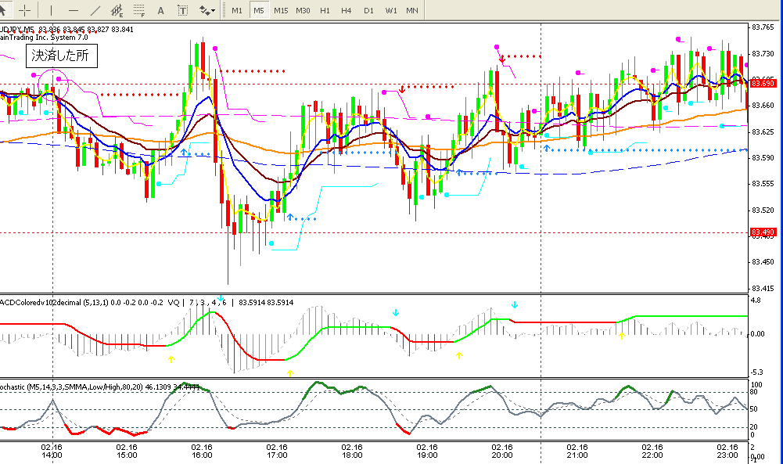Switch chart to M1 timeframe
This screenshot has height=464, width=783.
237,10
